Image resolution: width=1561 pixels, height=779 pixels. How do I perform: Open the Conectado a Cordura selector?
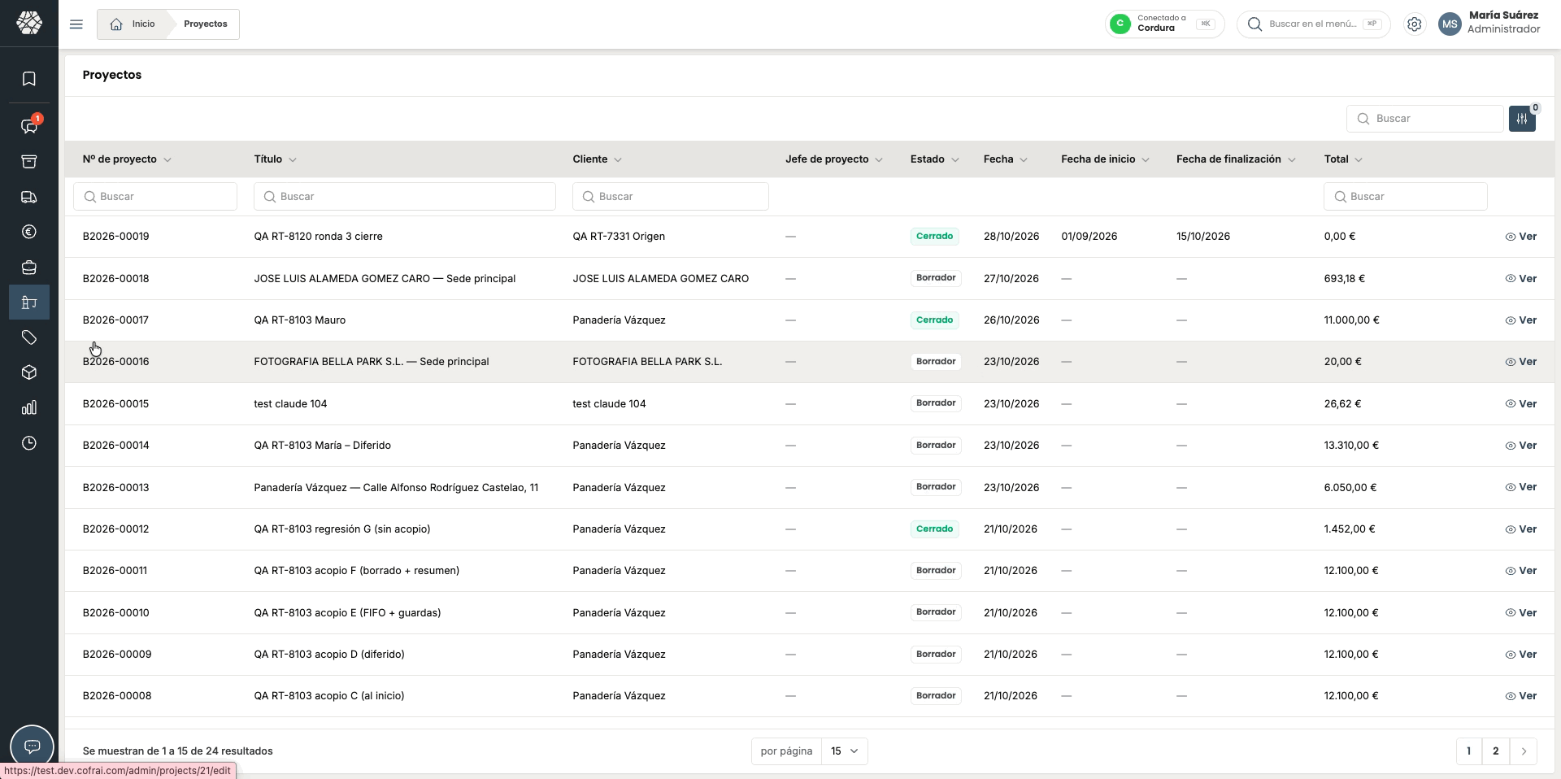[1164, 24]
